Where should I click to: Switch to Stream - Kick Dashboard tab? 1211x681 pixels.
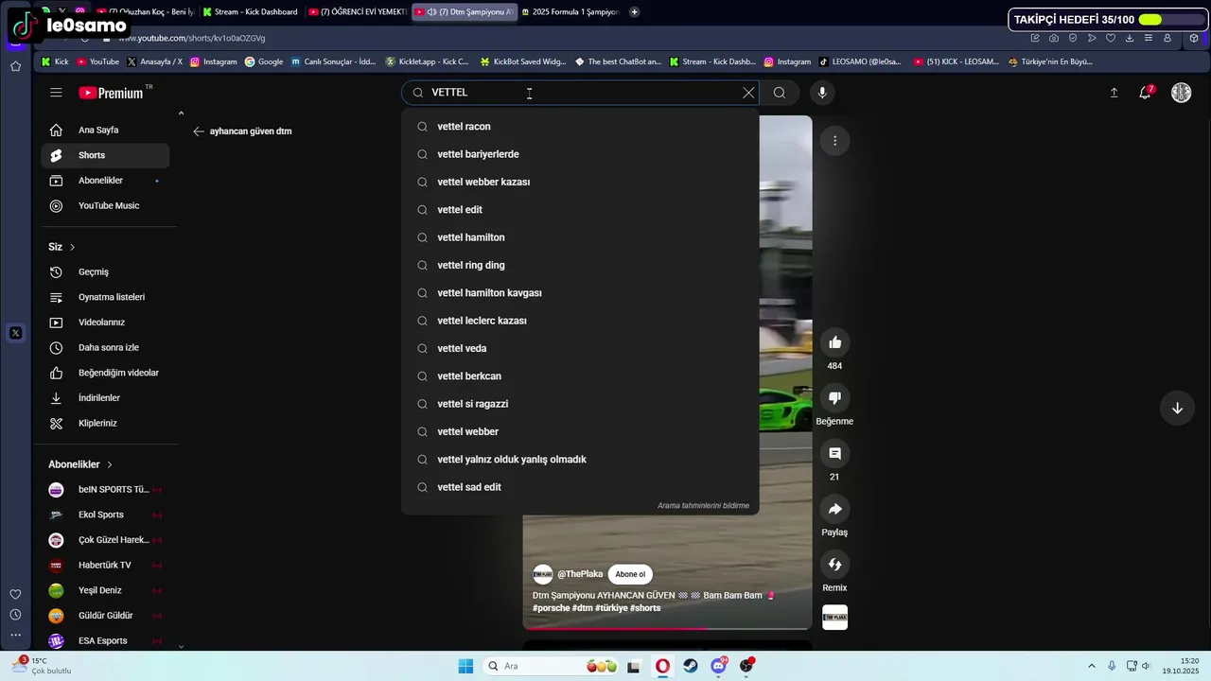(x=254, y=11)
